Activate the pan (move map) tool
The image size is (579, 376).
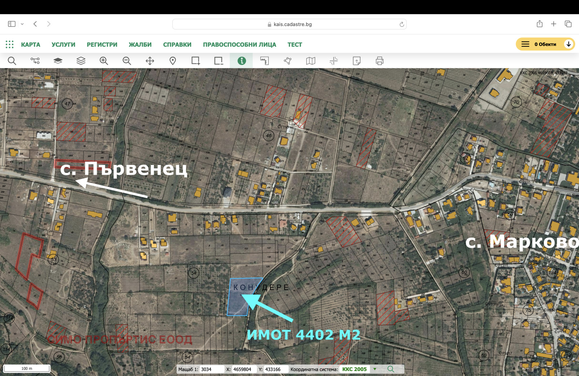[150, 61]
